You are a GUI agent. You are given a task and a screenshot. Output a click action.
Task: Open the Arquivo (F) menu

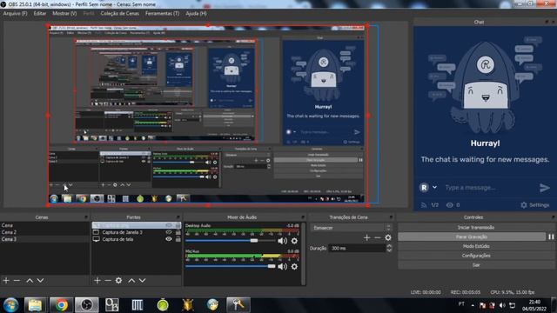tap(16, 14)
